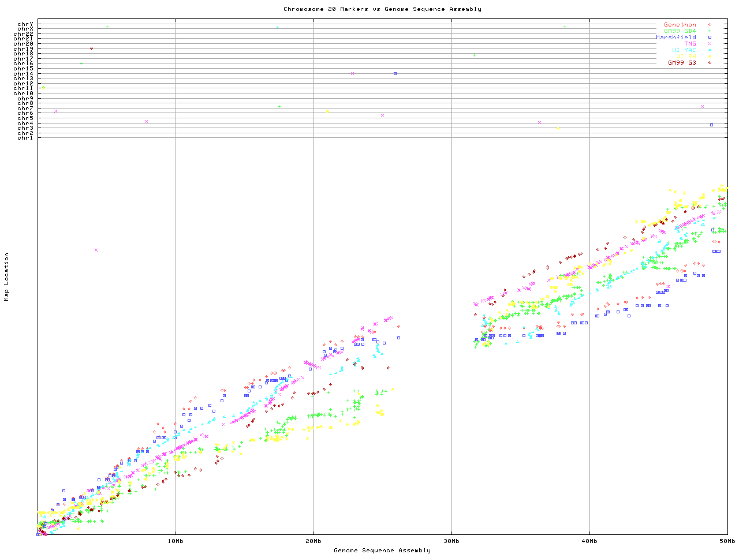Select the blue square symbol for Marshfield
The width and height of the screenshot is (739, 554).
tap(710, 38)
